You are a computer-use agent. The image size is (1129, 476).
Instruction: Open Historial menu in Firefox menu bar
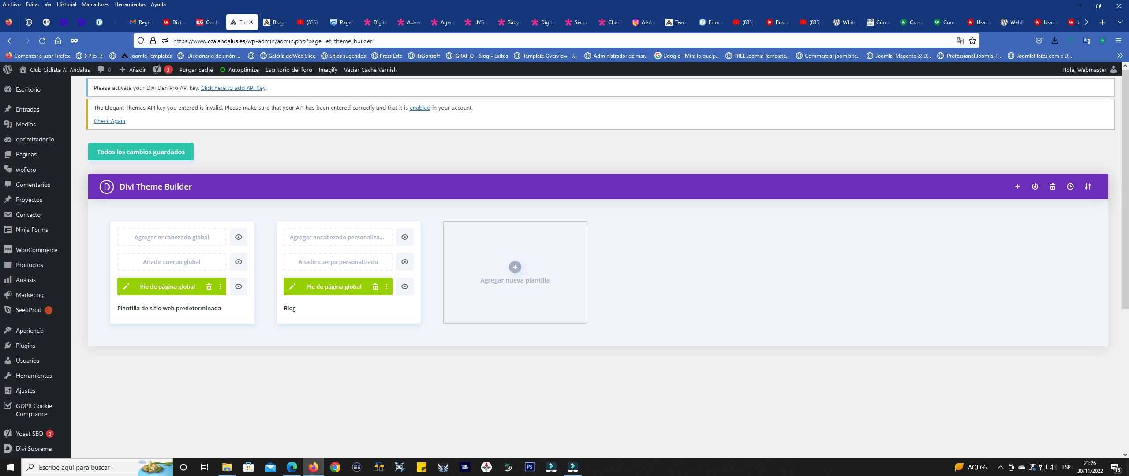66,4
